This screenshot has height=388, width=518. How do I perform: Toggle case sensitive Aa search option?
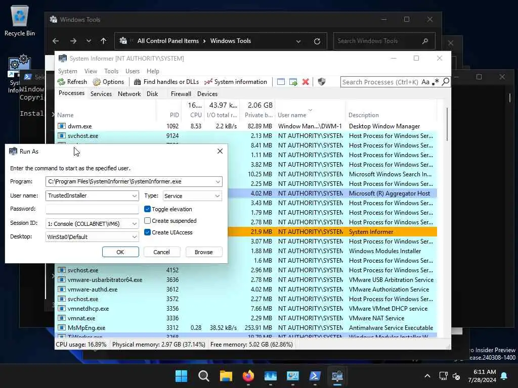tap(425, 82)
